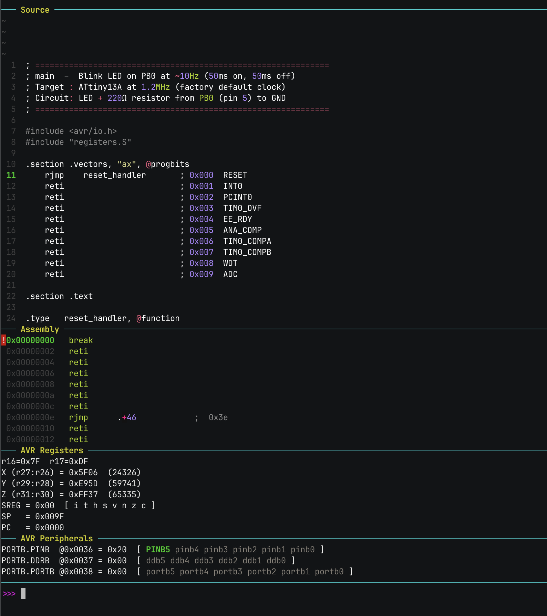Viewport: 547px width, 616px height.
Task: Click the PORTB.PINB value 0x20
Action: pyautogui.click(x=117, y=550)
